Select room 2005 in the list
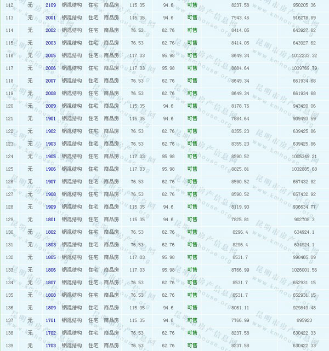This screenshot has width=329, height=351. 50,55
